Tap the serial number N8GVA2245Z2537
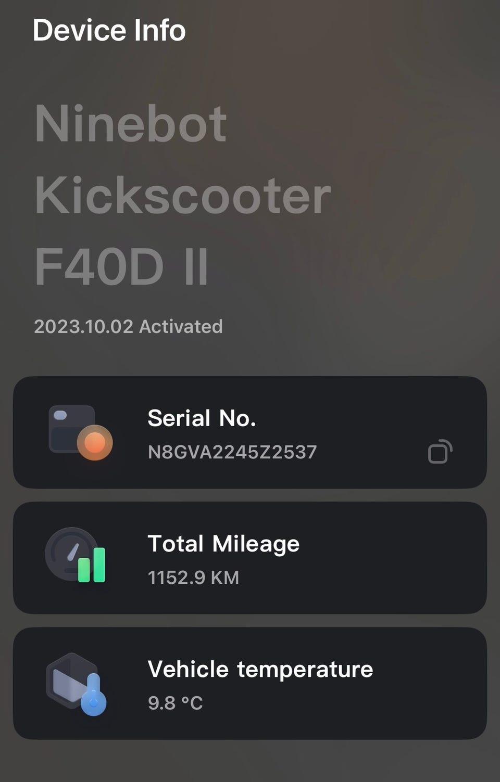Viewport: 500px width, 782px height. [x=232, y=452]
